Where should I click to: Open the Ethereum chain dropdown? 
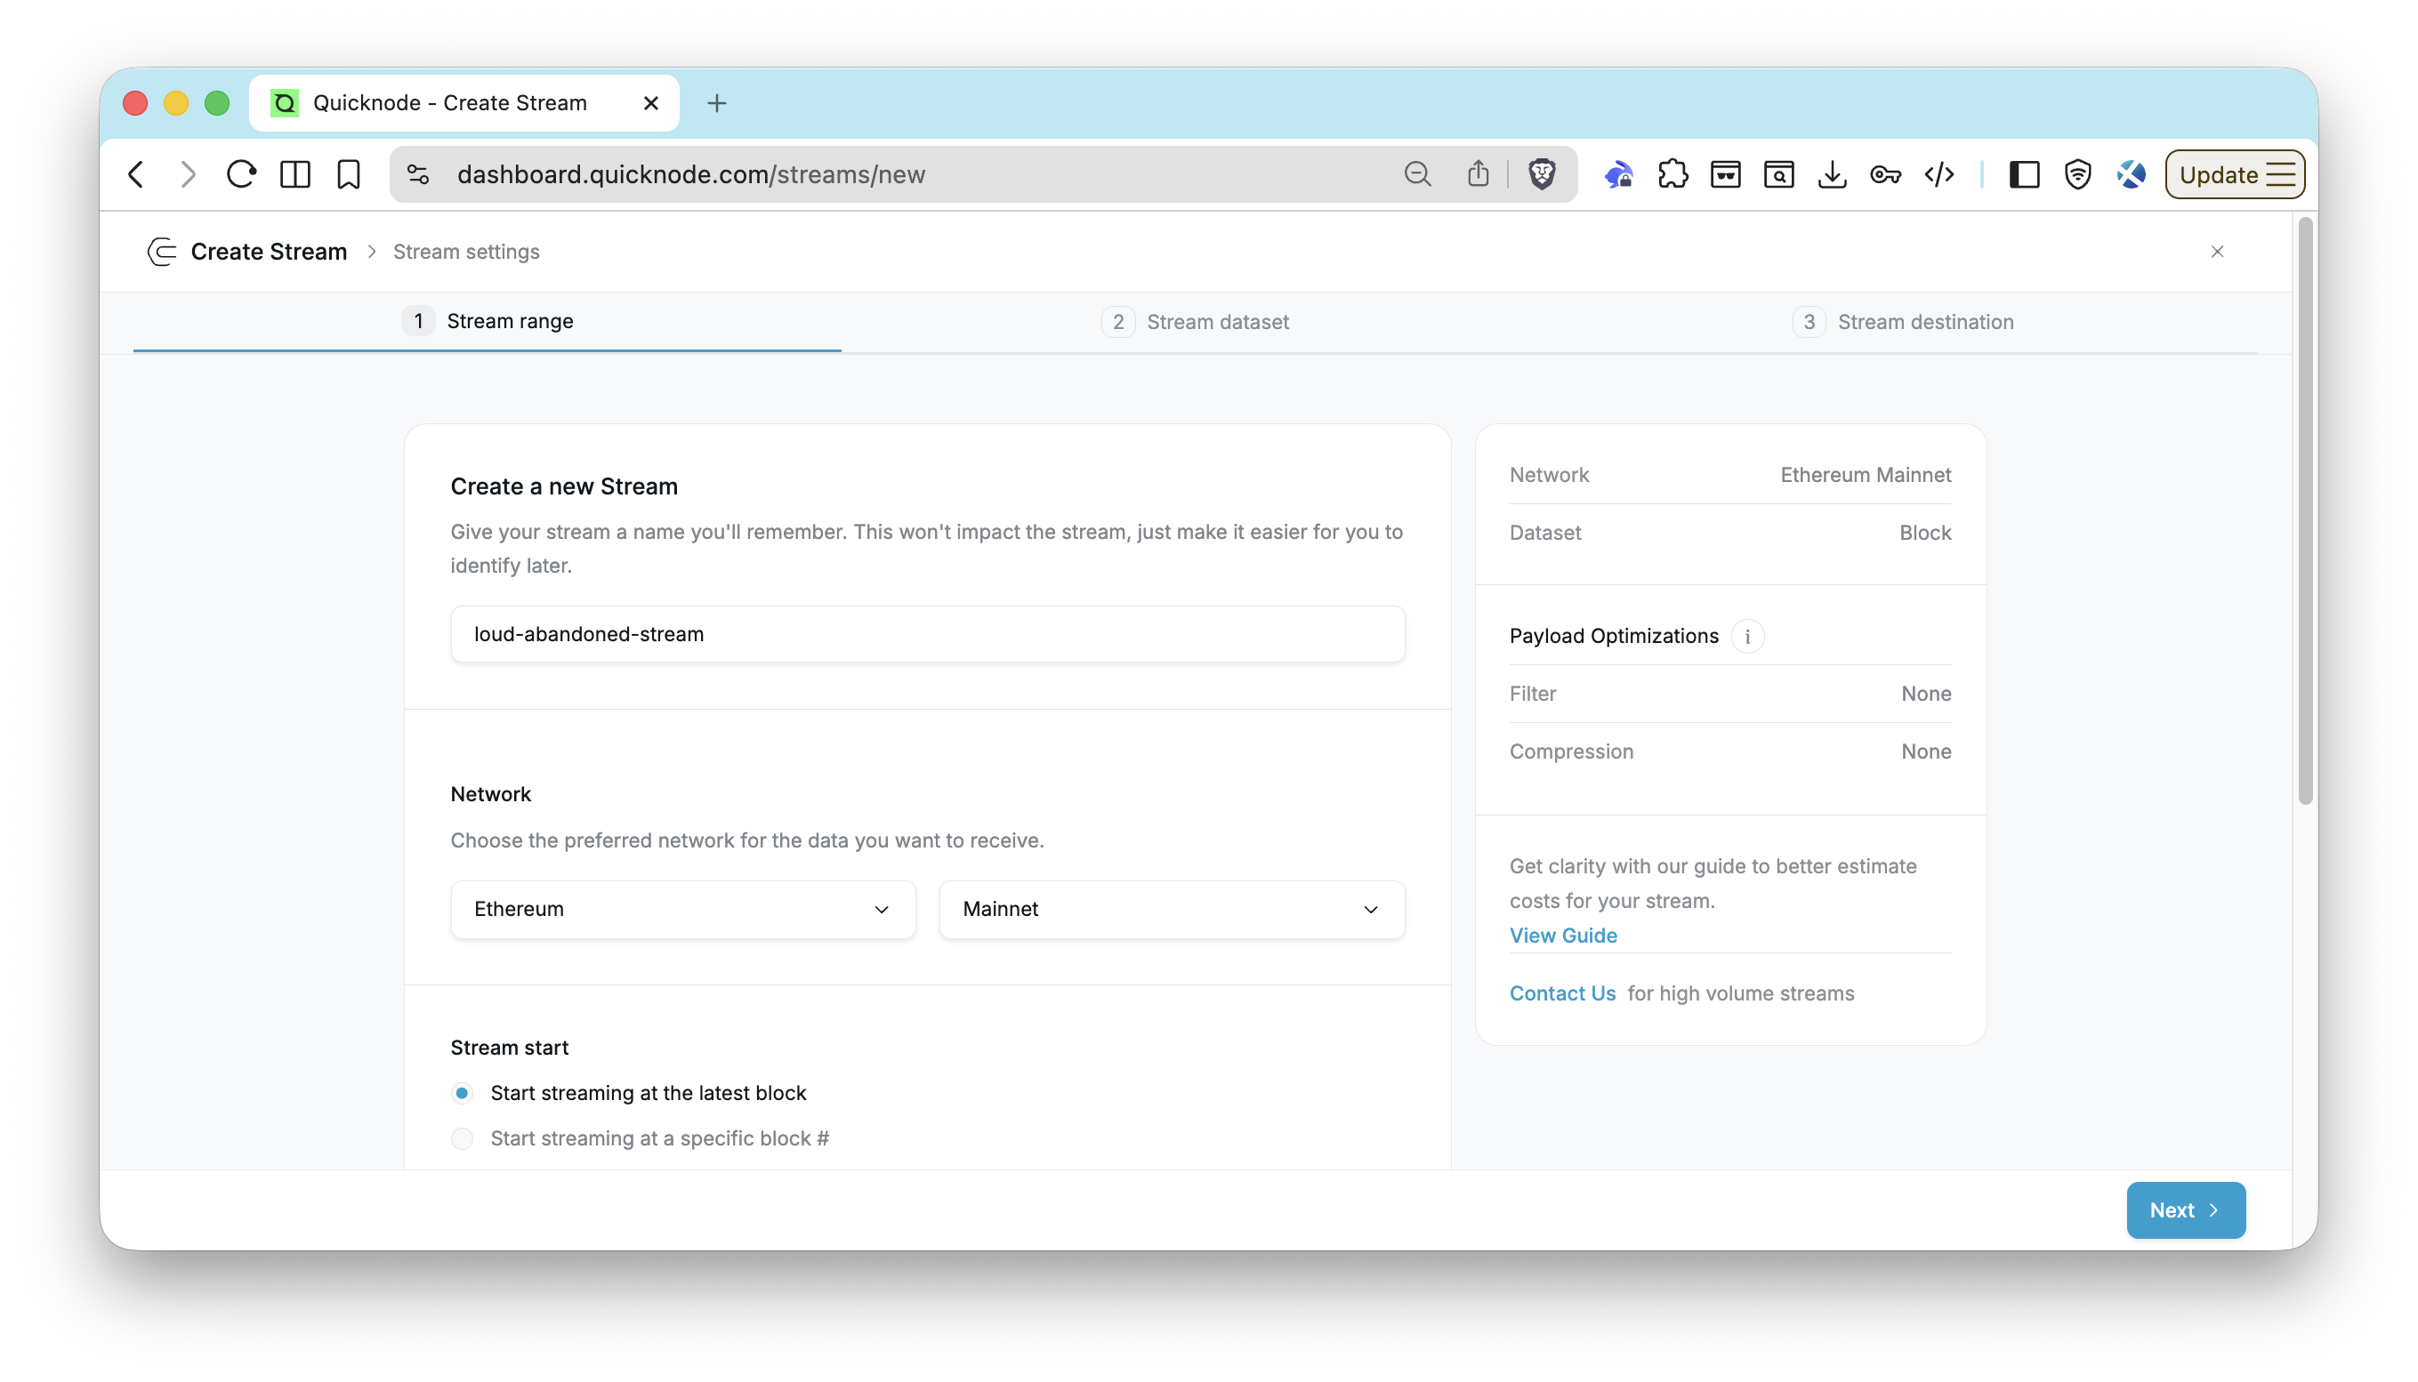pos(682,909)
